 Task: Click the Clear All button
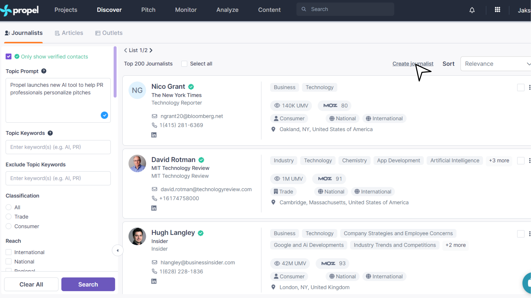(x=31, y=284)
